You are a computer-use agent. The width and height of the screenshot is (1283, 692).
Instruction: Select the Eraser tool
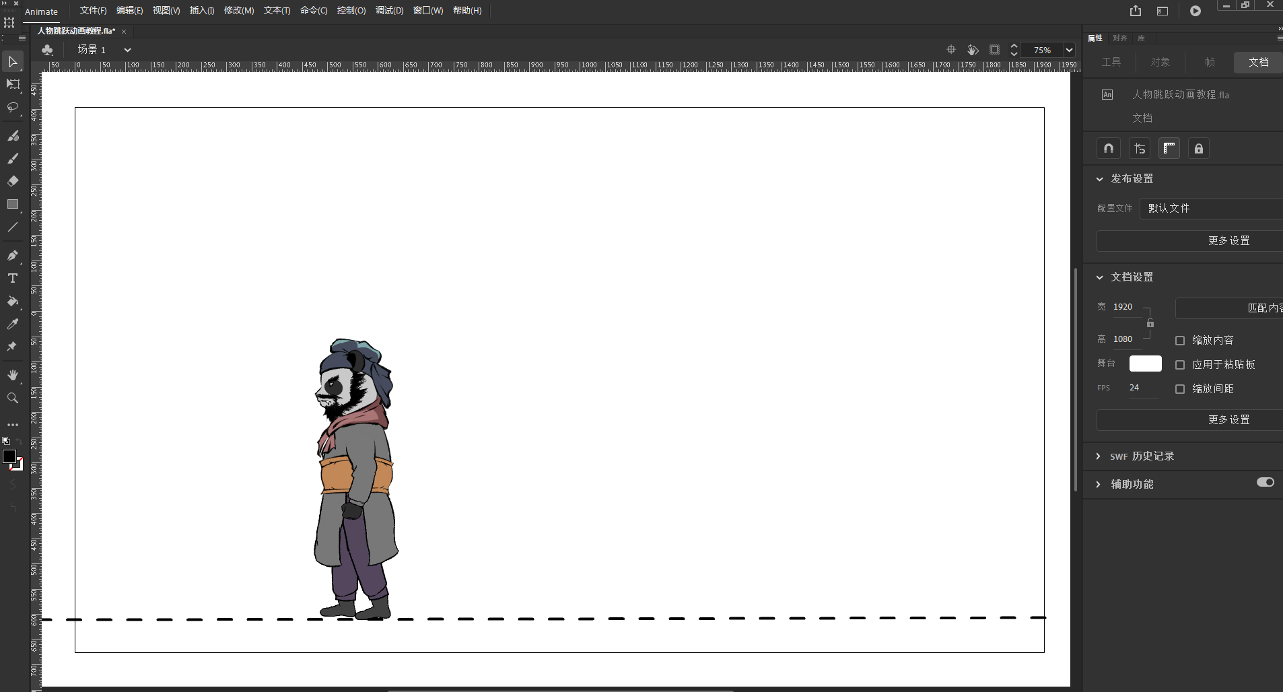coord(12,181)
